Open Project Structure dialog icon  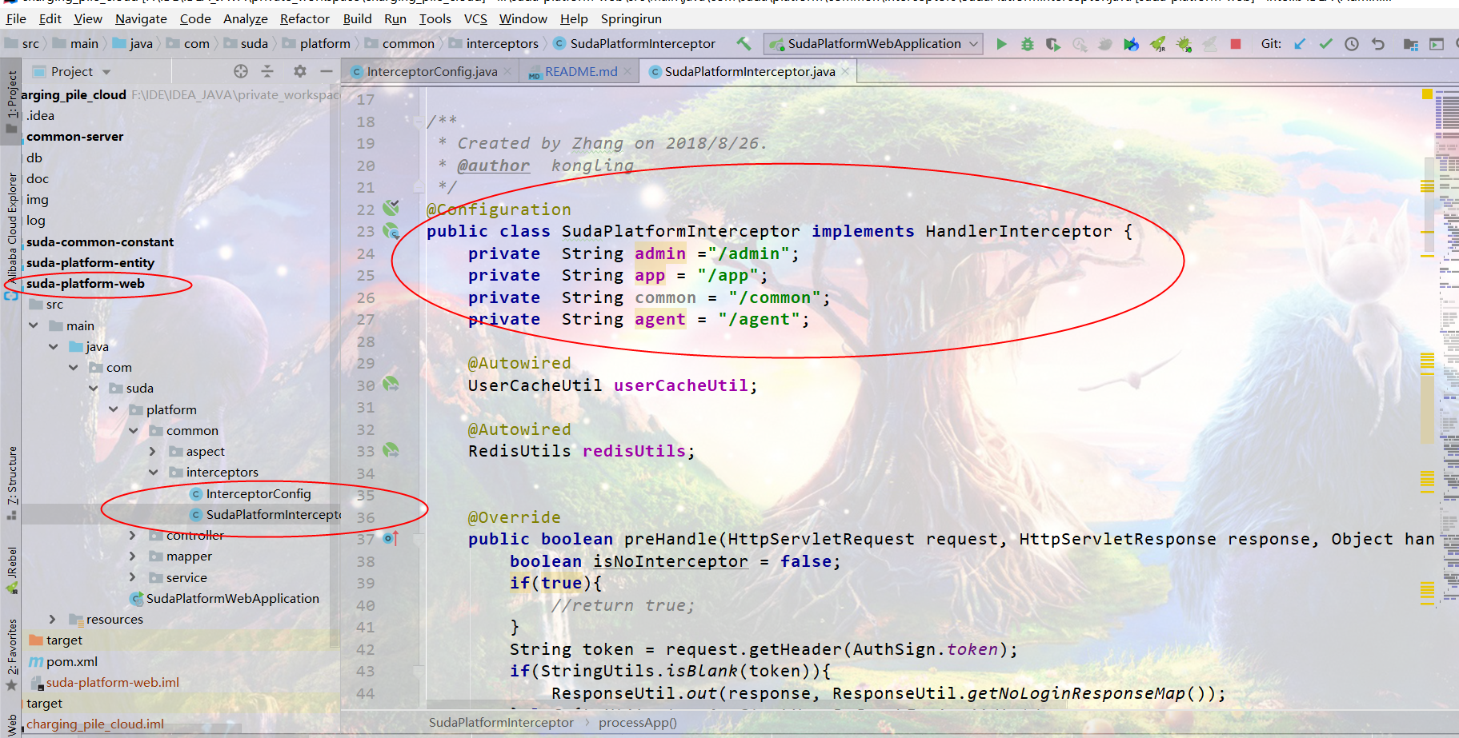tap(1411, 44)
